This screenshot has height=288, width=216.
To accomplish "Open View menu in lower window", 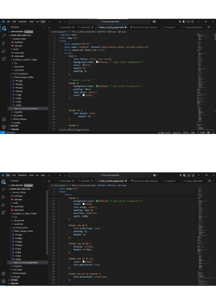I will point(31,175).
